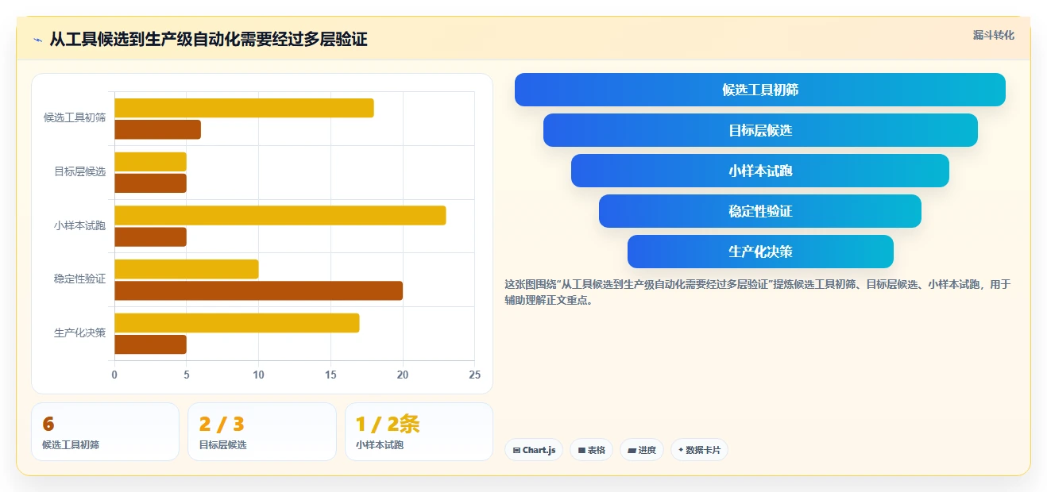
Task: Open the stat card showing 6
Action: [x=106, y=432]
